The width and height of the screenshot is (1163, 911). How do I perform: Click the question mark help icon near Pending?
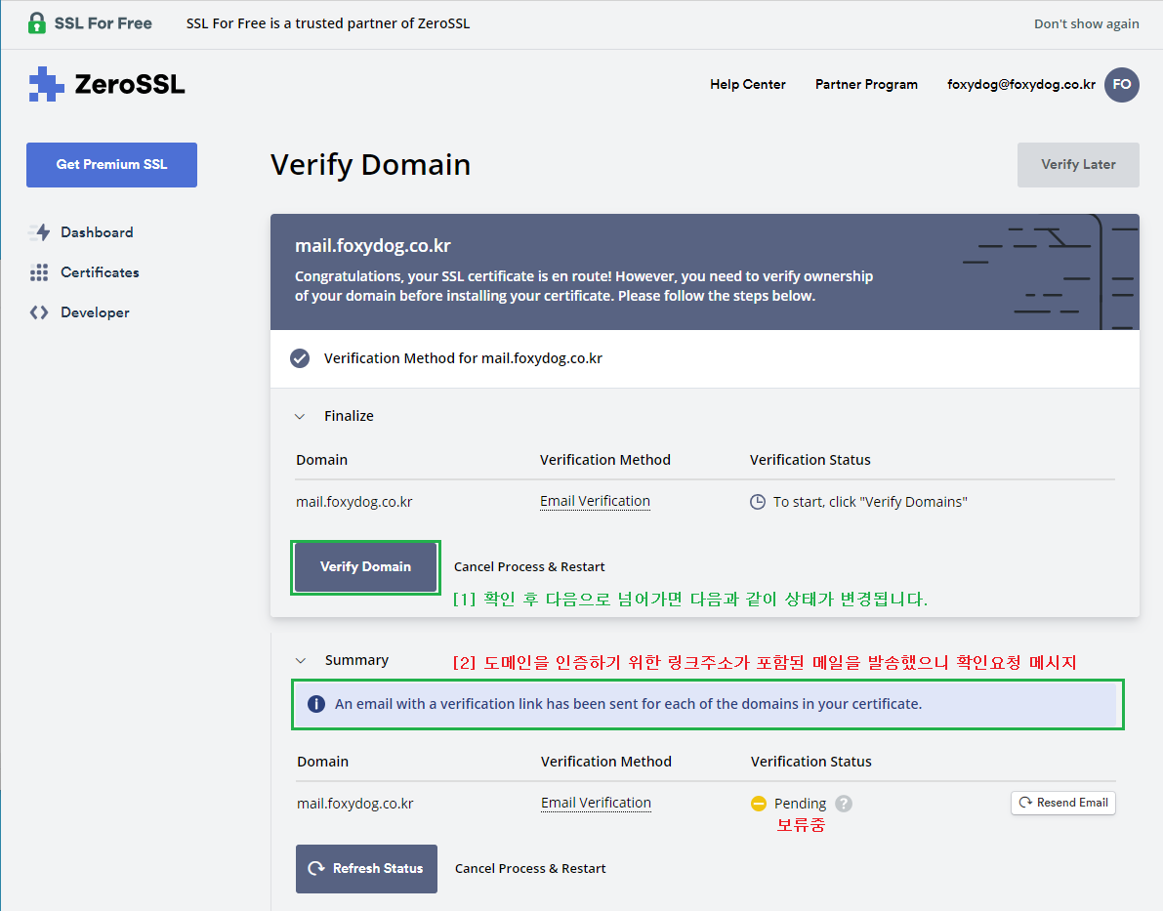click(844, 804)
